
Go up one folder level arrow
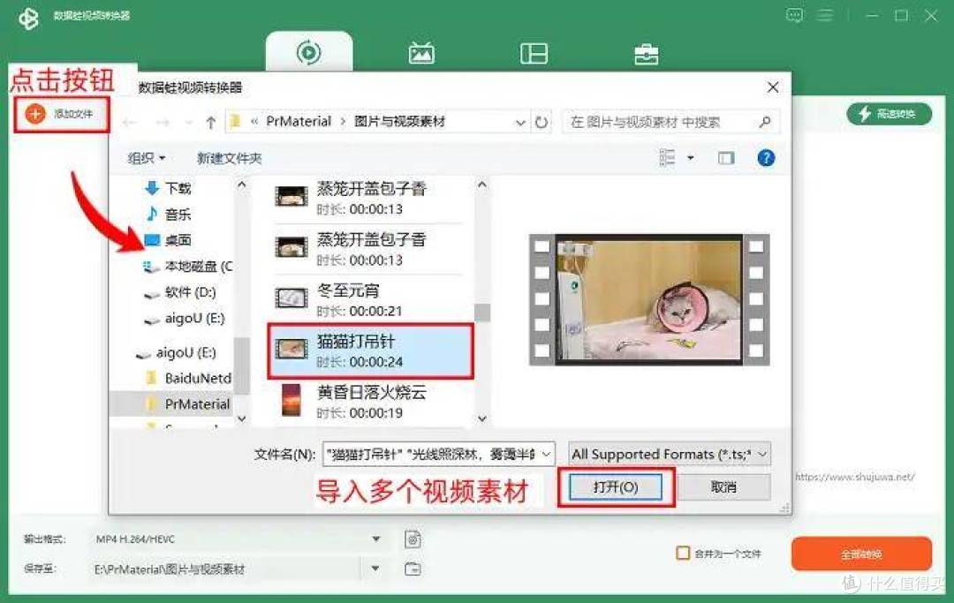point(210,122)
